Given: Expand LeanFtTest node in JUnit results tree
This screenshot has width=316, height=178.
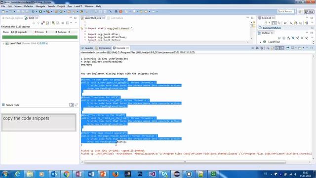Looking at the screenshot, I should coord(3,43).
